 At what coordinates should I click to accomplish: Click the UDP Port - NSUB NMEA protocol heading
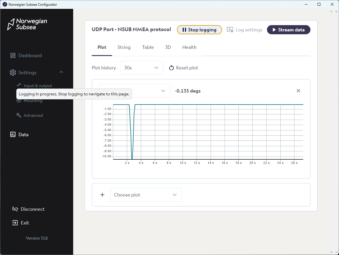click(131, 29)
